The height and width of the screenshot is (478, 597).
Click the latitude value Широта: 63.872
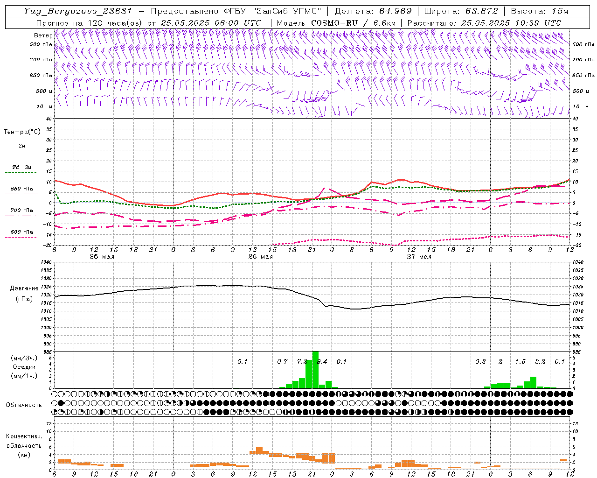461,11
